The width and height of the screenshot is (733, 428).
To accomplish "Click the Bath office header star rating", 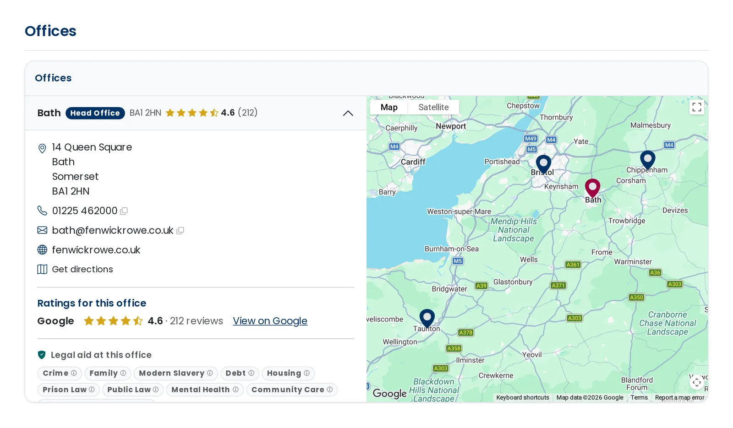I will pos(192,113).
